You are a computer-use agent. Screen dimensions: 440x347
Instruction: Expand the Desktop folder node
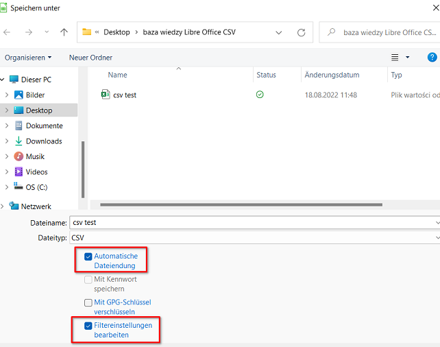coord(7,110)
